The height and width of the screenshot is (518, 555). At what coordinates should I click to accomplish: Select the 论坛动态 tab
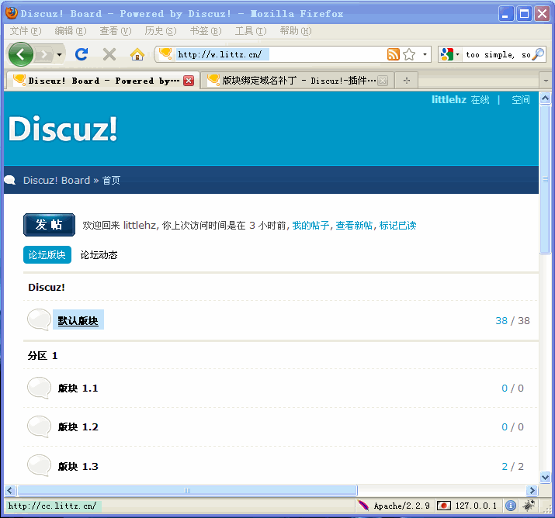tap(99, 254)
